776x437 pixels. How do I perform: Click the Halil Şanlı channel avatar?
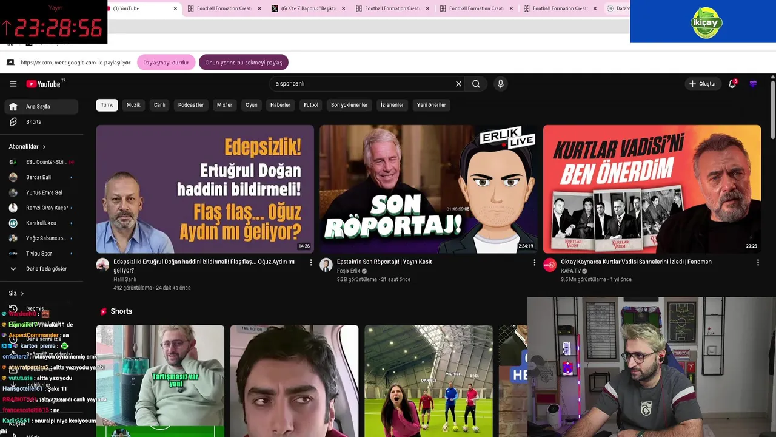click(x=102, y=265)
